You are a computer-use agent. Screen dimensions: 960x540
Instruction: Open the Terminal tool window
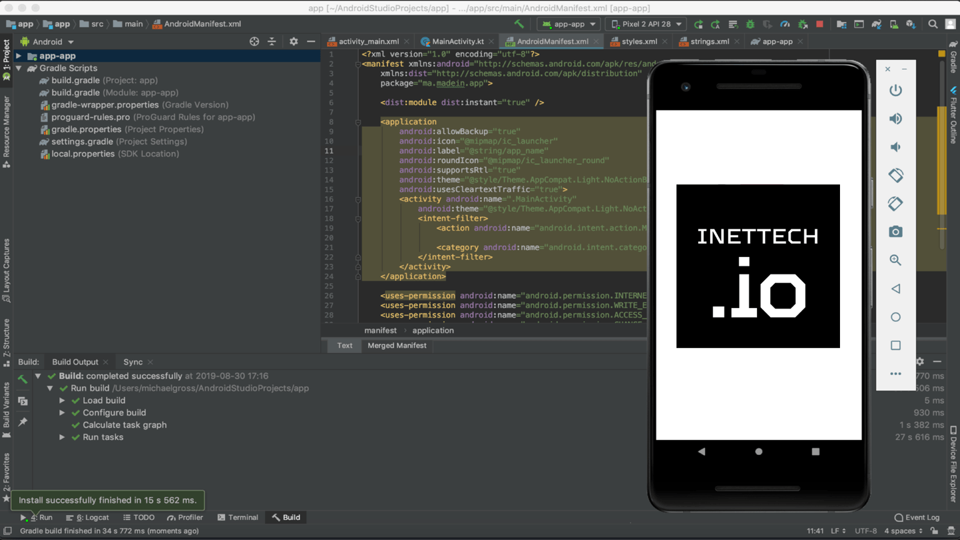point(237,517)
